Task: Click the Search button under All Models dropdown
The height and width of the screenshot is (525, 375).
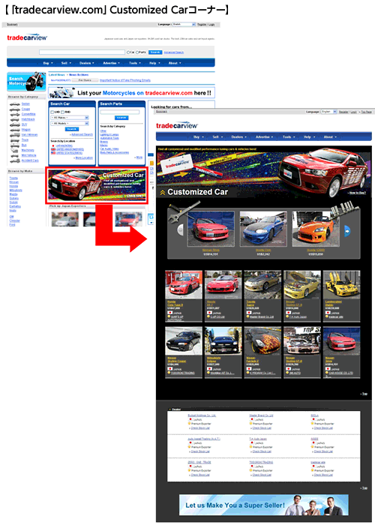Action: (x=72, y=129)
